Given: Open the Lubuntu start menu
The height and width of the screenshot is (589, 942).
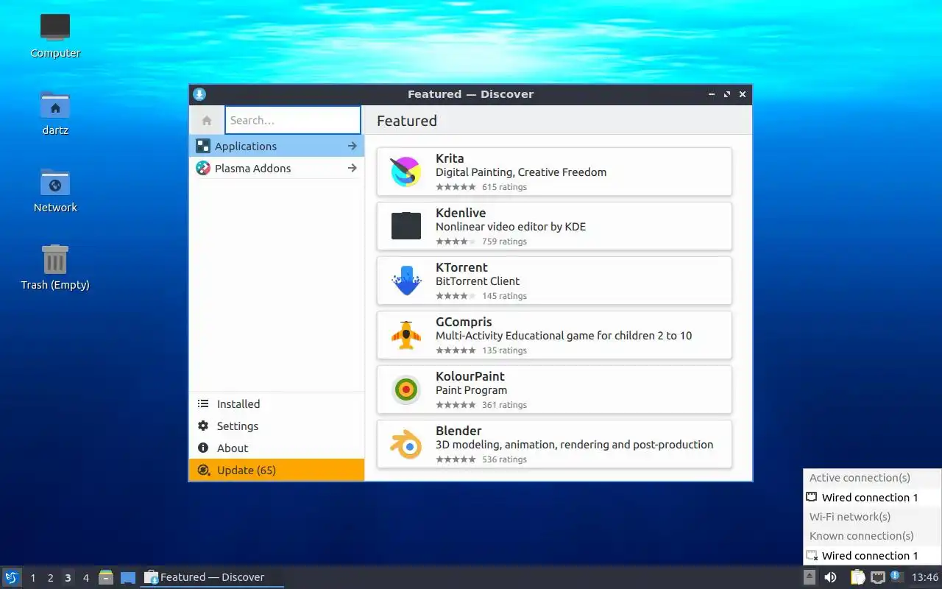Looking at the screenshot, I should 11,577.
